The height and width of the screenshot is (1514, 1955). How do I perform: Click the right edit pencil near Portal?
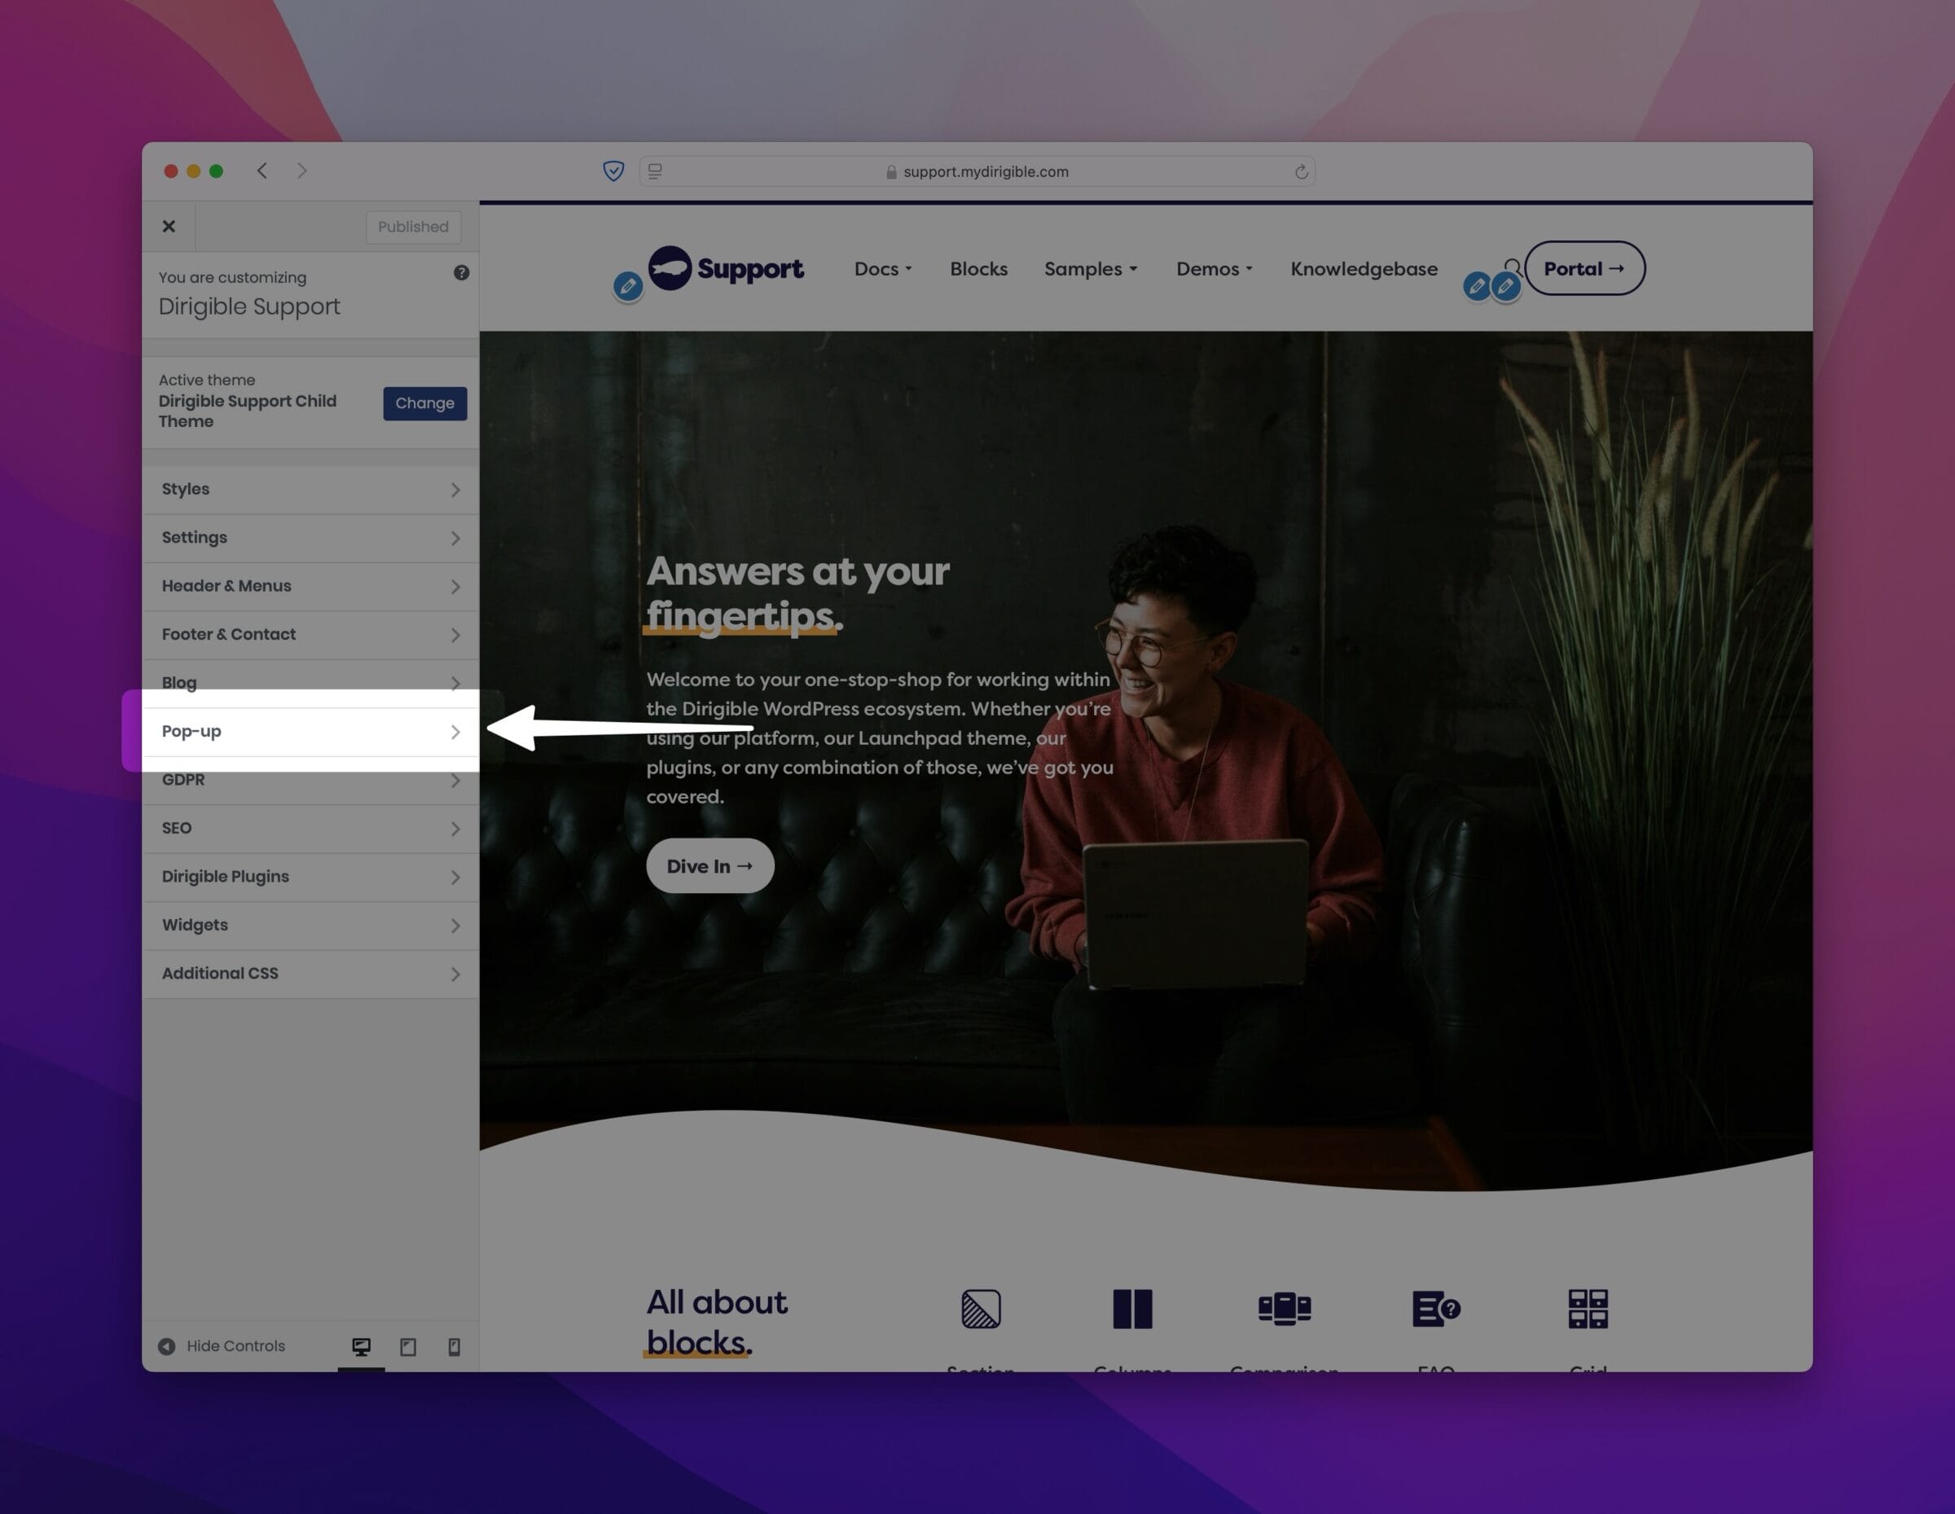(x=1506, y=287)
